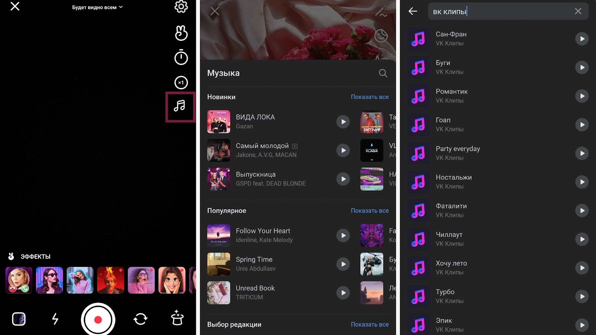Clear the 'вк клипы' search query

click(x=578, y=11)
